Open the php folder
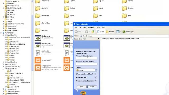This screenshot has width=169, height=95. [124, 16]
